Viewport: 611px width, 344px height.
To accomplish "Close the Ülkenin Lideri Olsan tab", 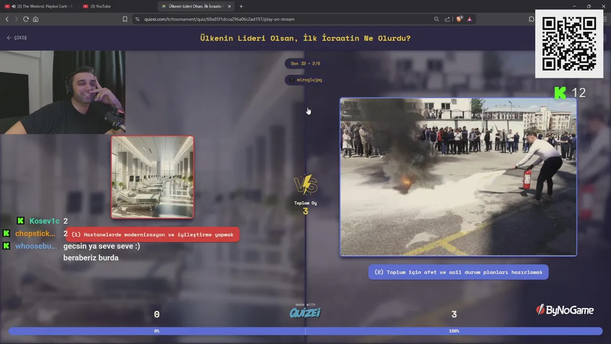I will click(230, 6).
